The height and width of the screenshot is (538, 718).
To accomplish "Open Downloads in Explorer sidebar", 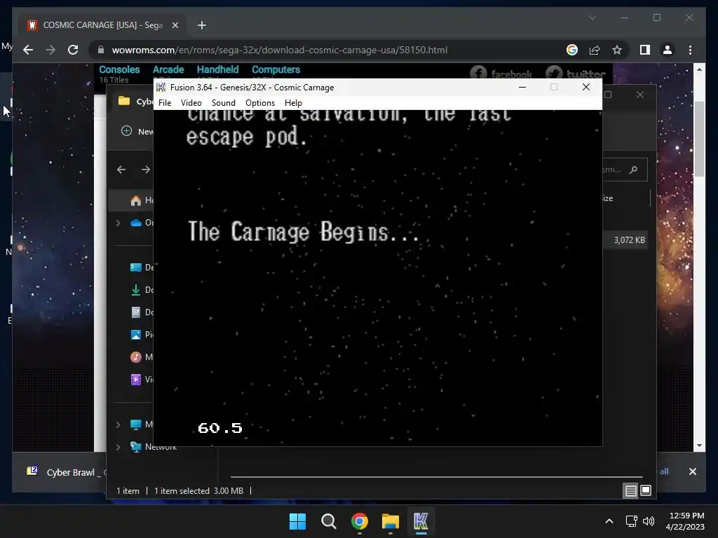I will pos(141,289).
